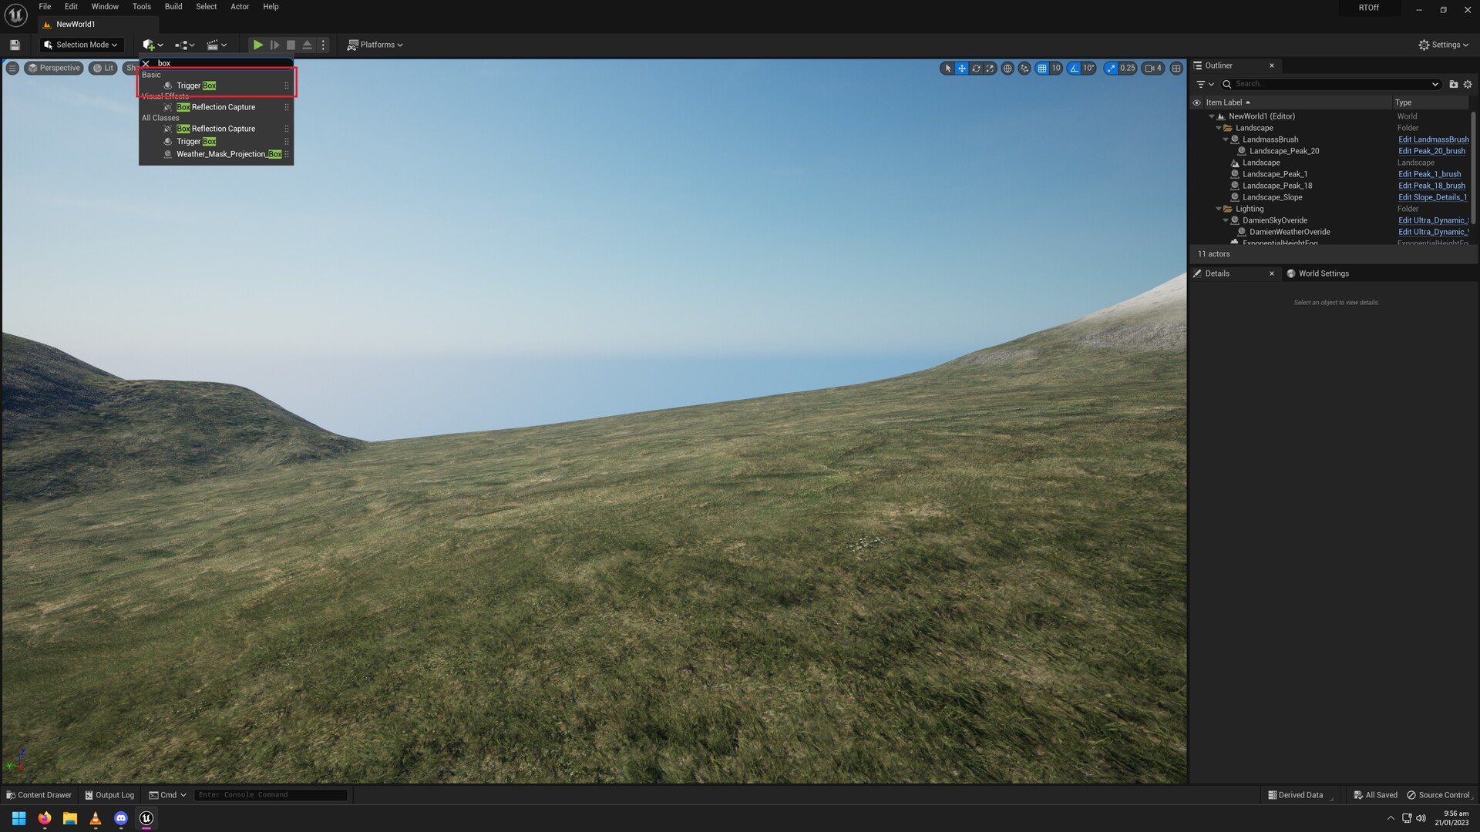Click the camera speed control
Viewport: 1480px width, 832px height.
coord(1150,68)
